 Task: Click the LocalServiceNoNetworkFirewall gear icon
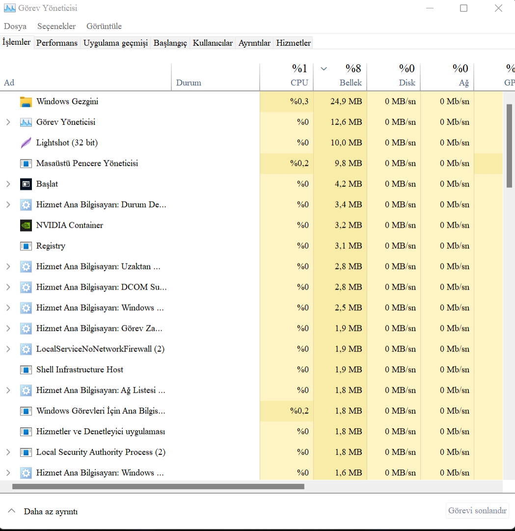click(26, 349)
